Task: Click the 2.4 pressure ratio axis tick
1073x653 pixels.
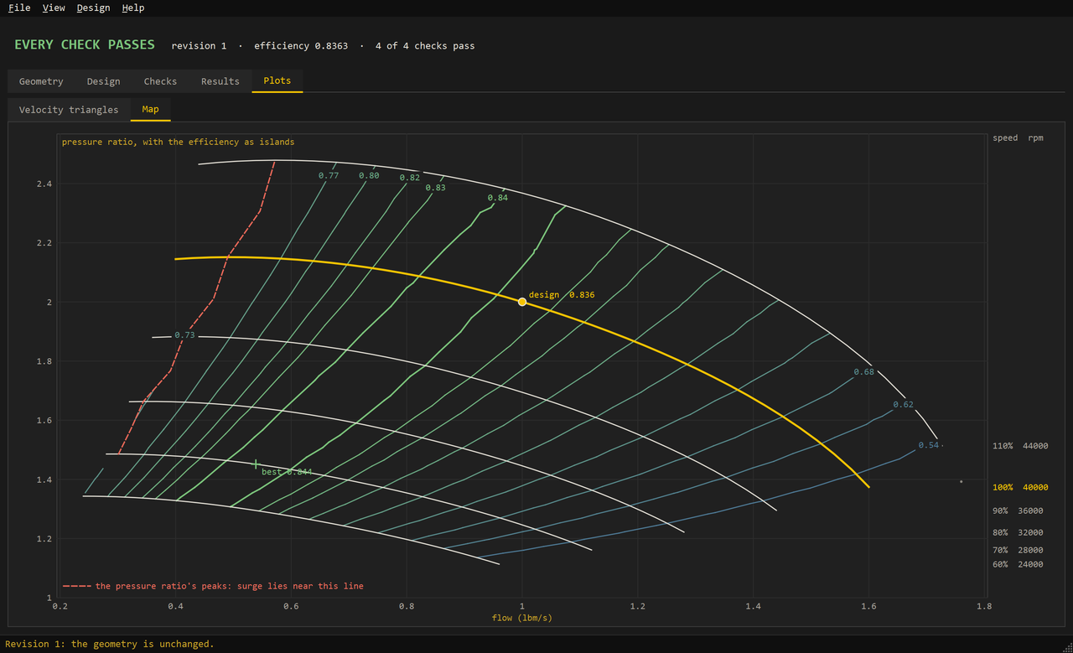Action: click(44, 184)
